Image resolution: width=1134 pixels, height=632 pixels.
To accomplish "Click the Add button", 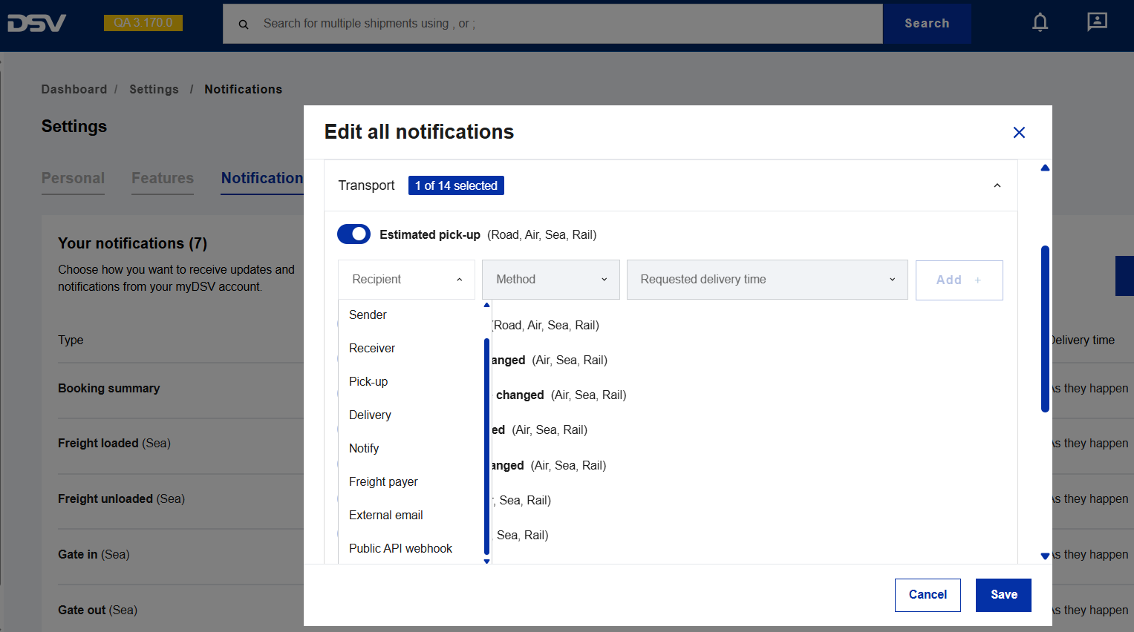I will 959,280.
